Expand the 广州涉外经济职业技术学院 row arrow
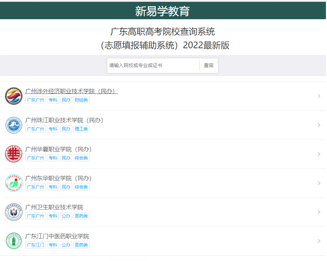This screenshot has height=261, width=327. click(x=319, y=96)
